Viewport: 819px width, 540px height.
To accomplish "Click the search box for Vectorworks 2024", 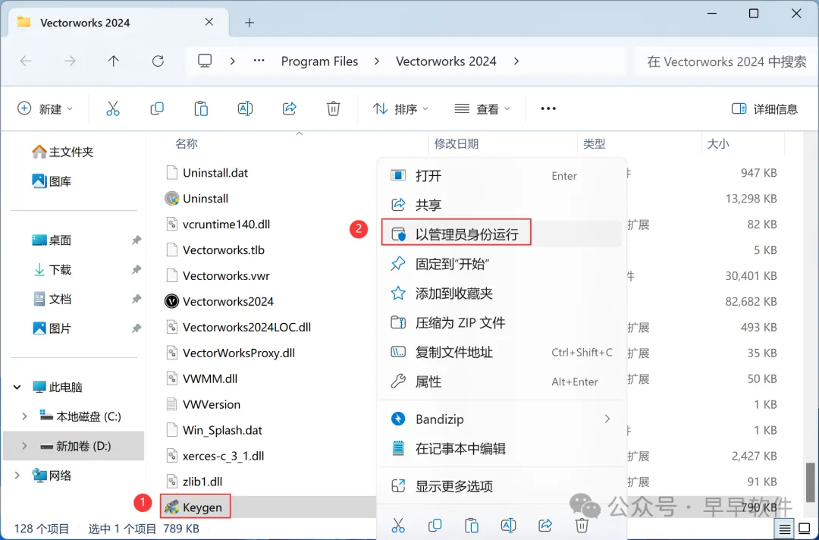I will pyautogui.click(x=726, y=61).
